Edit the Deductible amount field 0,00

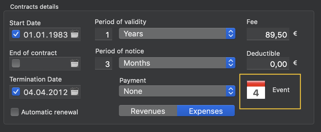click(x=268, y=63)
